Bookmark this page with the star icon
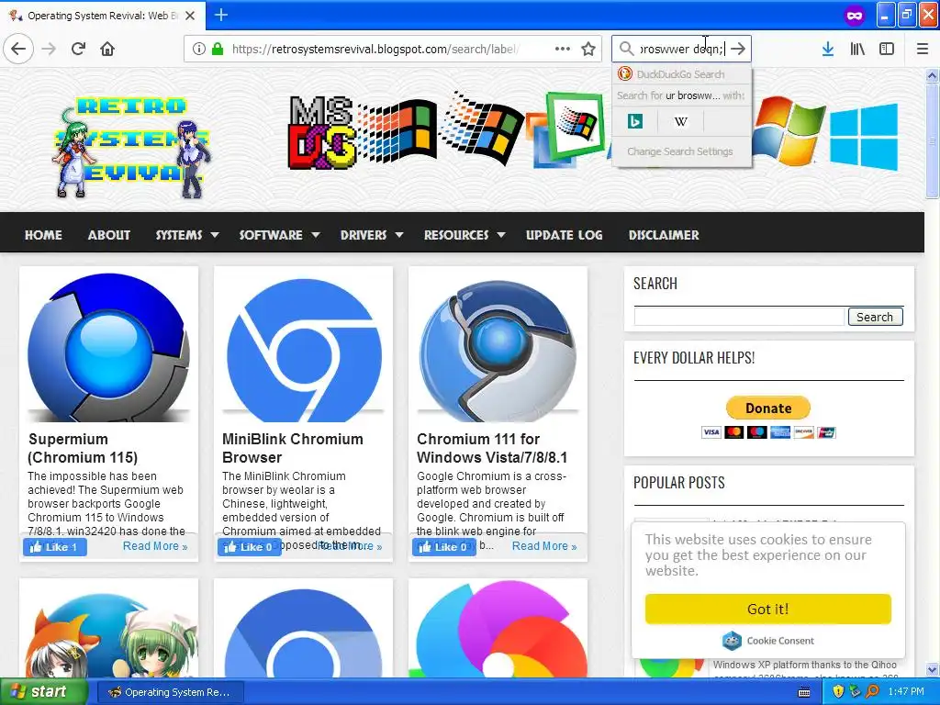 point(588,49)
